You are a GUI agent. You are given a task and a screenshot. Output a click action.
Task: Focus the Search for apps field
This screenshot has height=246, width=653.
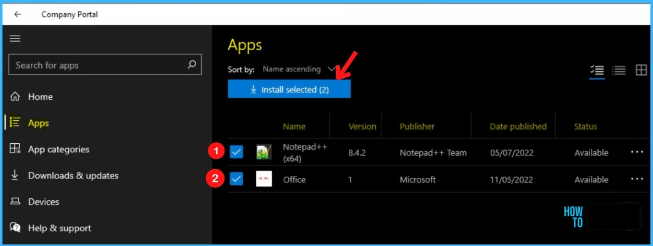(x=105, y=65)
